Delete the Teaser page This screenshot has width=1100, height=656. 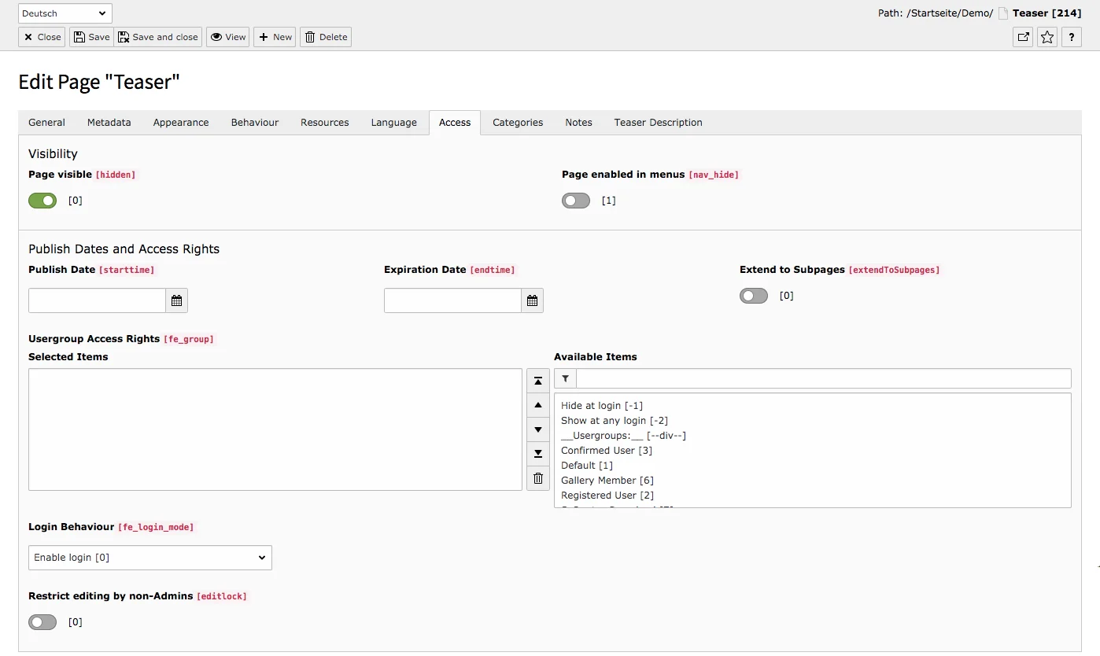[x=325, y=37]
